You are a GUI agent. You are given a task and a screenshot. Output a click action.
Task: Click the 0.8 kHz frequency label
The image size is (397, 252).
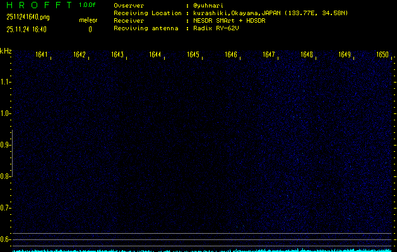5,176
